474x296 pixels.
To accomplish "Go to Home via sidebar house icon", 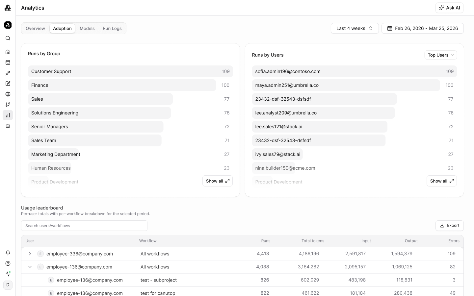I will (x=8, y=52).
